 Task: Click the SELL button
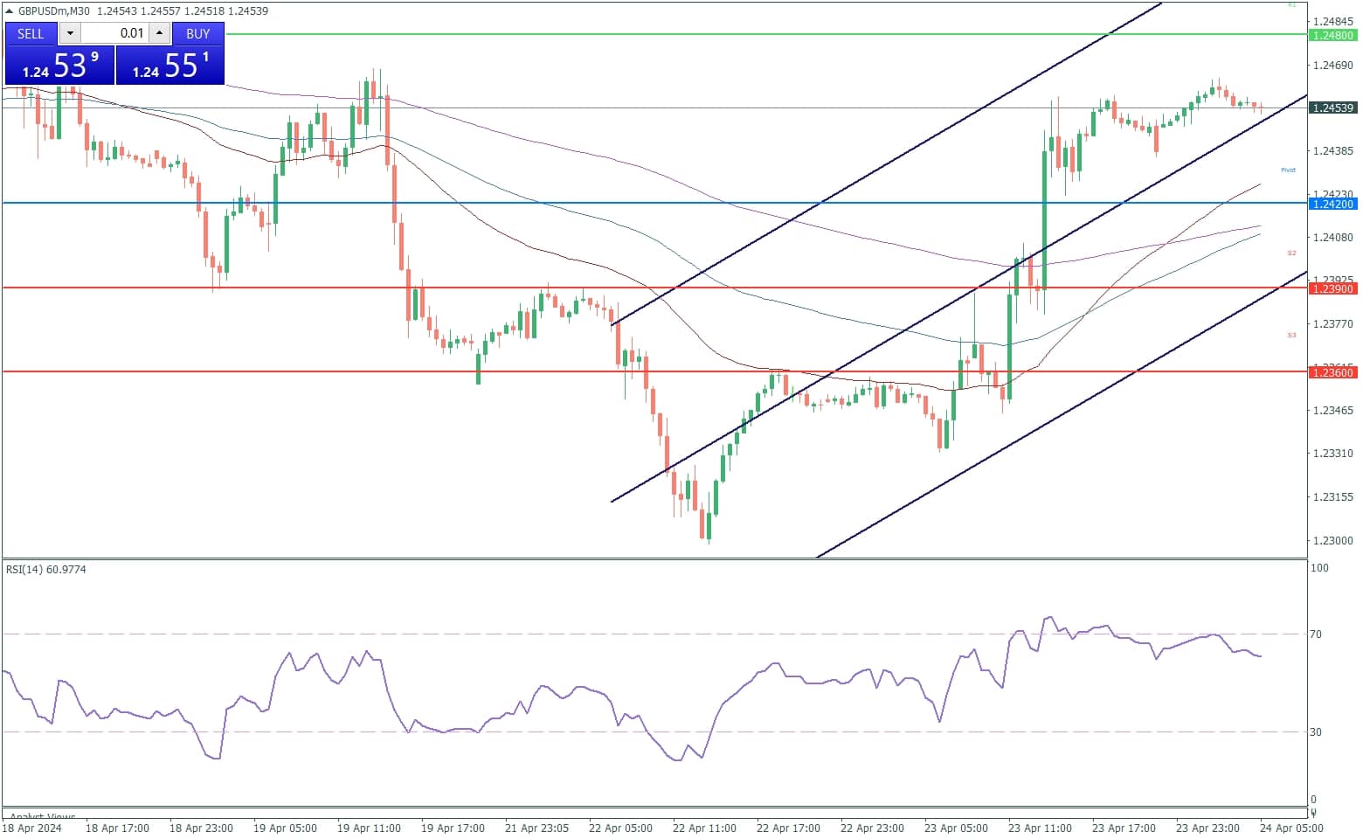[x=31, y=33]
